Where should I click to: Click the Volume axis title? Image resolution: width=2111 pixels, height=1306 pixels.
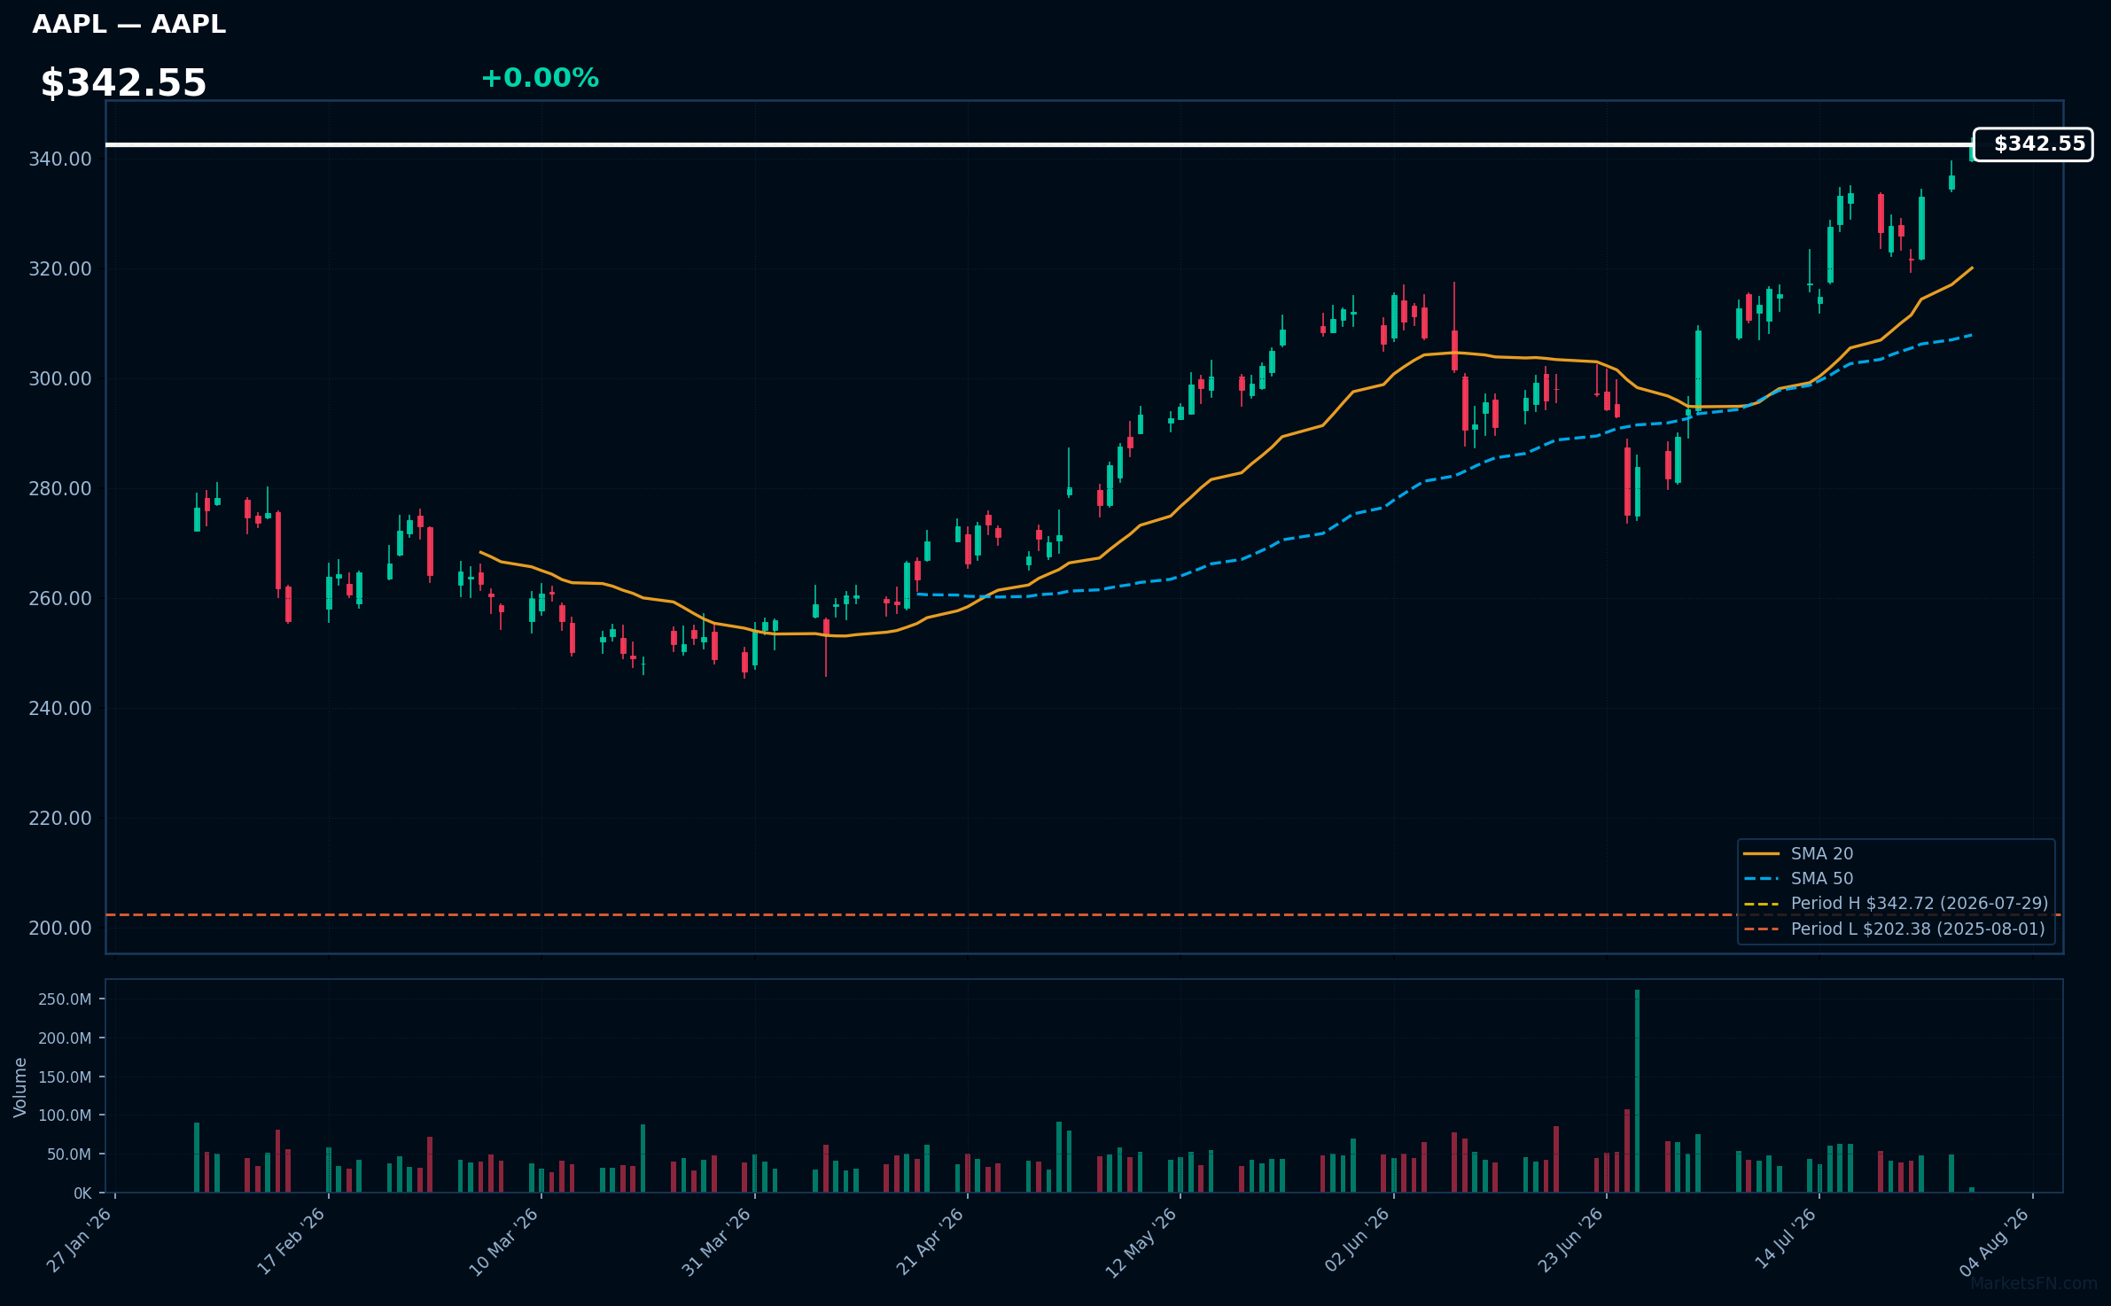(x=19, y=1087)
